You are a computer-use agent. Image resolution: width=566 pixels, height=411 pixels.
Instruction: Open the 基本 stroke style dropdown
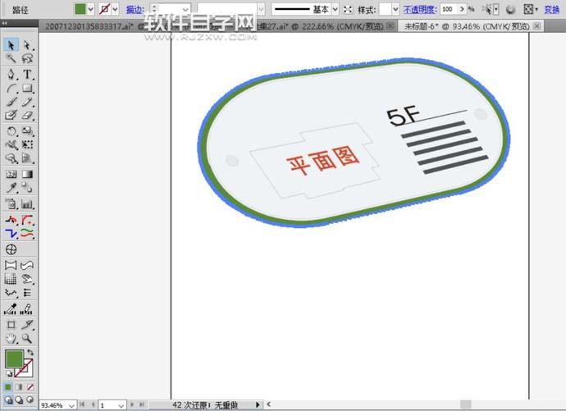point(335,9)
